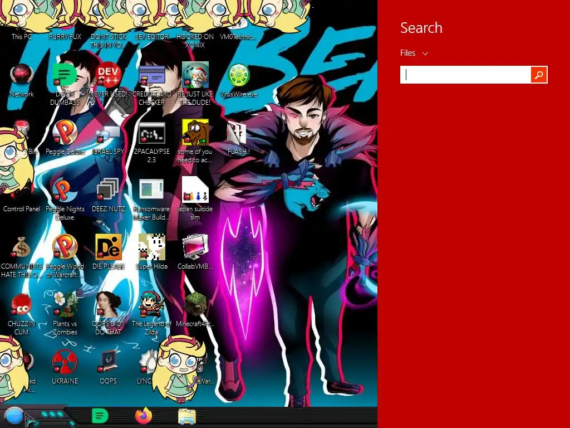Open the UKRAINE radiation symbol icon
Screen dimensions: 570x428
[65, 362]
